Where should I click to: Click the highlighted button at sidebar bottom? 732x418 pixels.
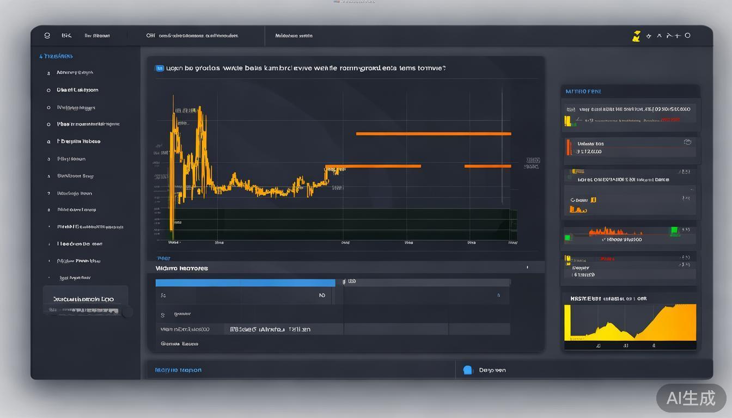[85, 299]
